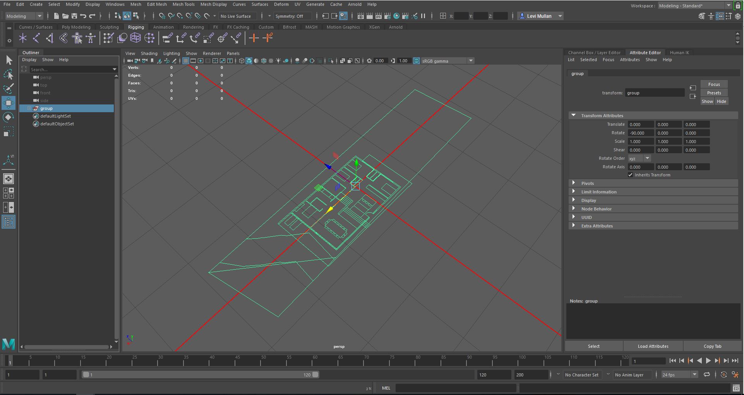Toggle loop playback mode
744x395 pixels.
click(x=707, y=374)
